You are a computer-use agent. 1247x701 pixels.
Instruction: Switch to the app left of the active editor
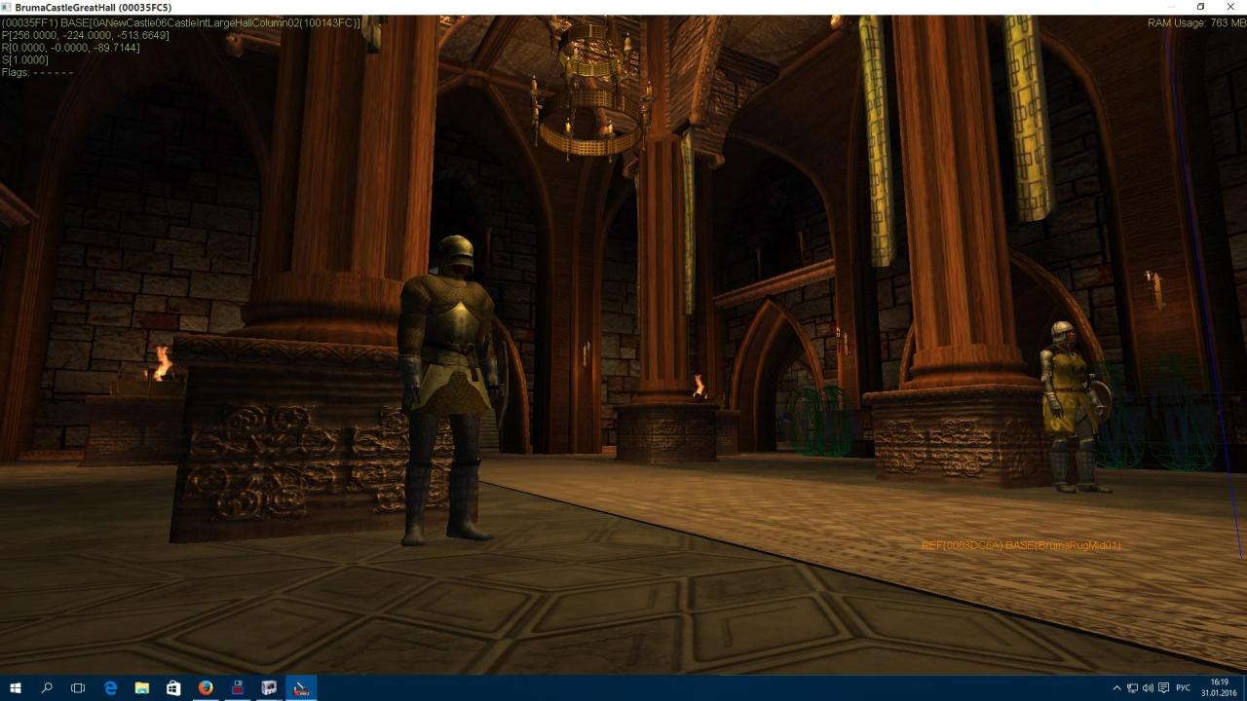[269, 687]
